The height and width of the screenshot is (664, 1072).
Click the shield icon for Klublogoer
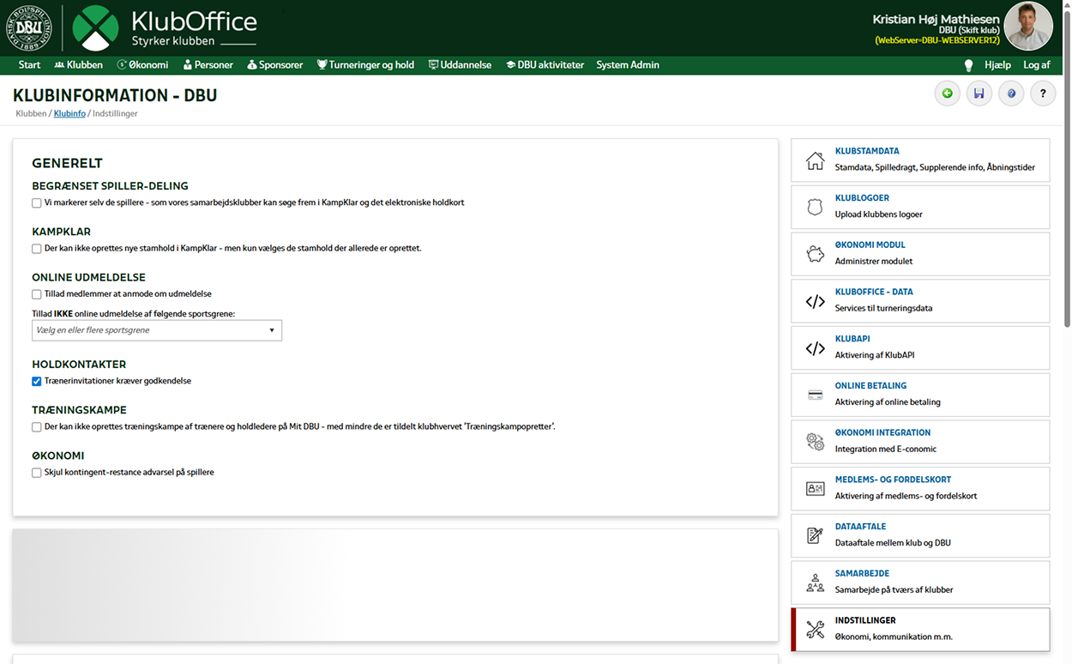coord(815,208)
